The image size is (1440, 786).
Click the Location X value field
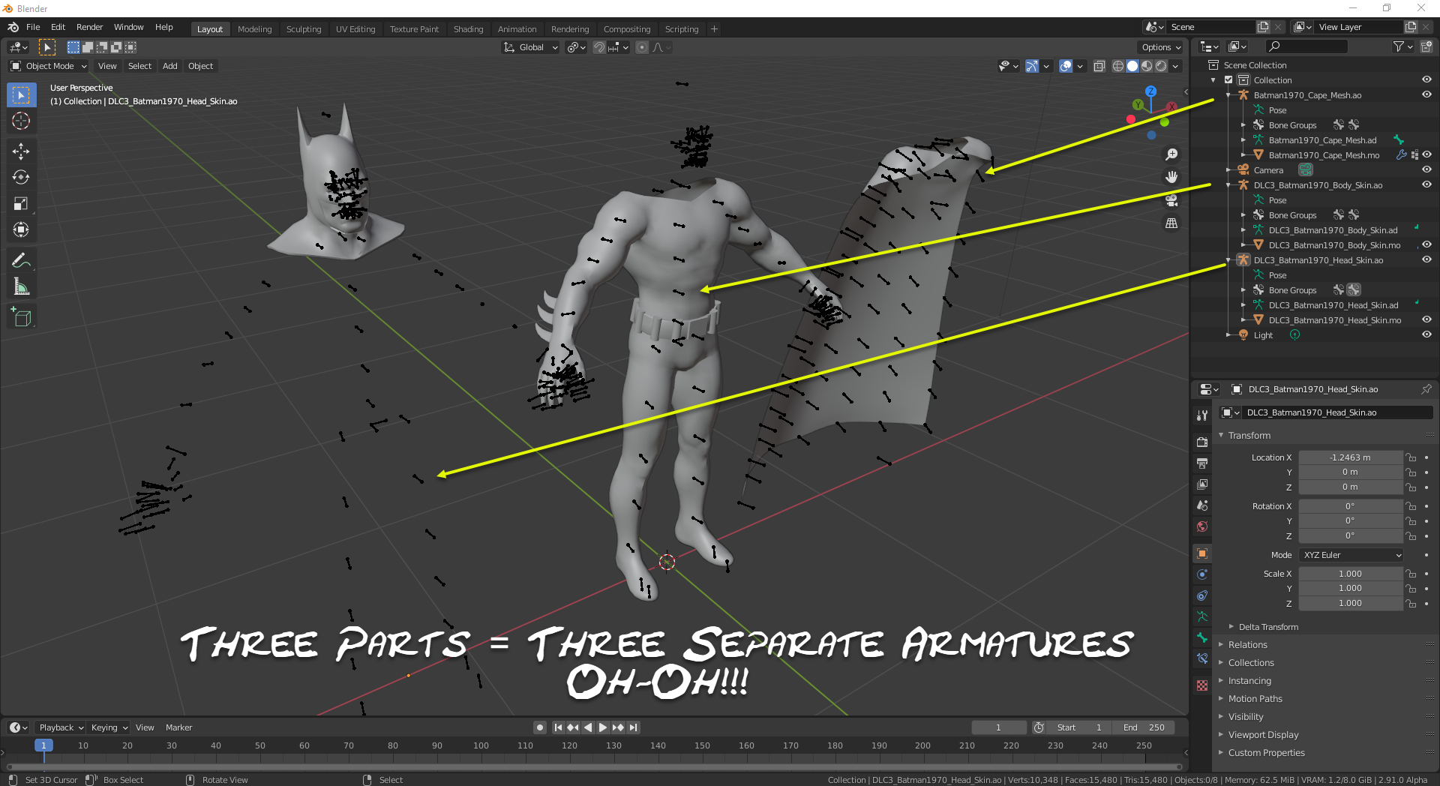pos(1350,457)
